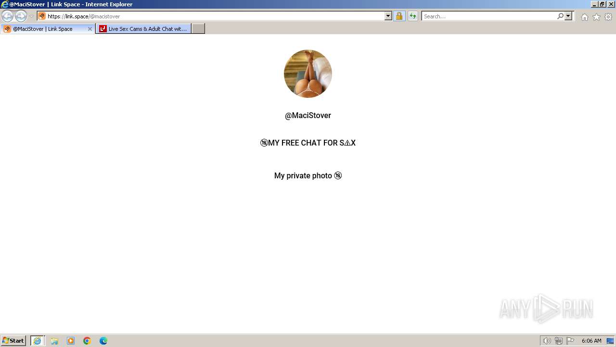
Task: Click inside the Search box
Action: pyautogui.click(x=489, y=16)
